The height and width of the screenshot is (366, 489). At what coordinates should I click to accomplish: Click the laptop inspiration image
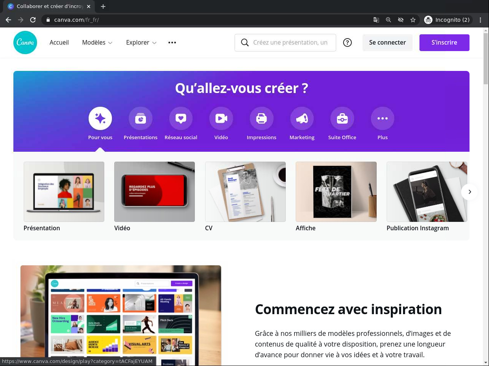pyautogui.click(x=121, y=316)
